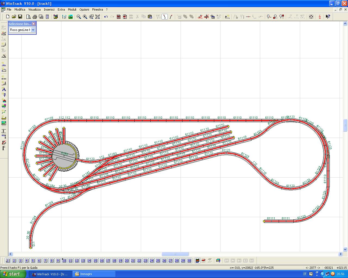Select the paste icon on the toolbar
This screenshot has width=348, height=278.
150,17
